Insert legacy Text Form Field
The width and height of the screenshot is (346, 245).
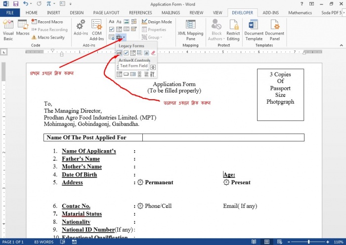point(120,53)
